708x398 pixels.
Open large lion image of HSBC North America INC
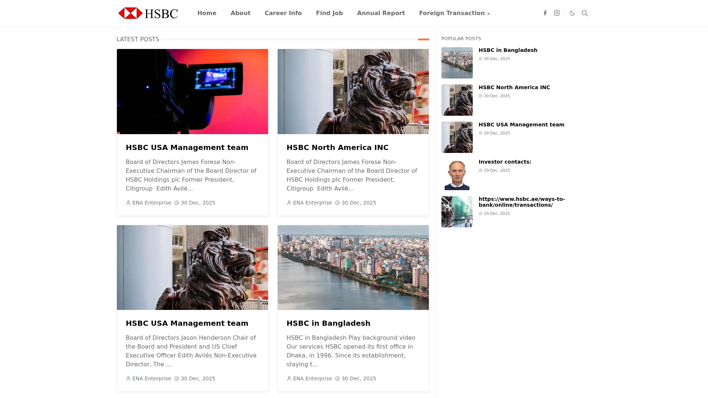[353, 91]
